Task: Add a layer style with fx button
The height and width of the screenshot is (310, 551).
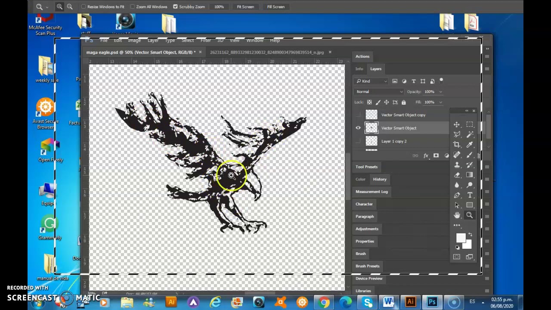Action: 426,155
